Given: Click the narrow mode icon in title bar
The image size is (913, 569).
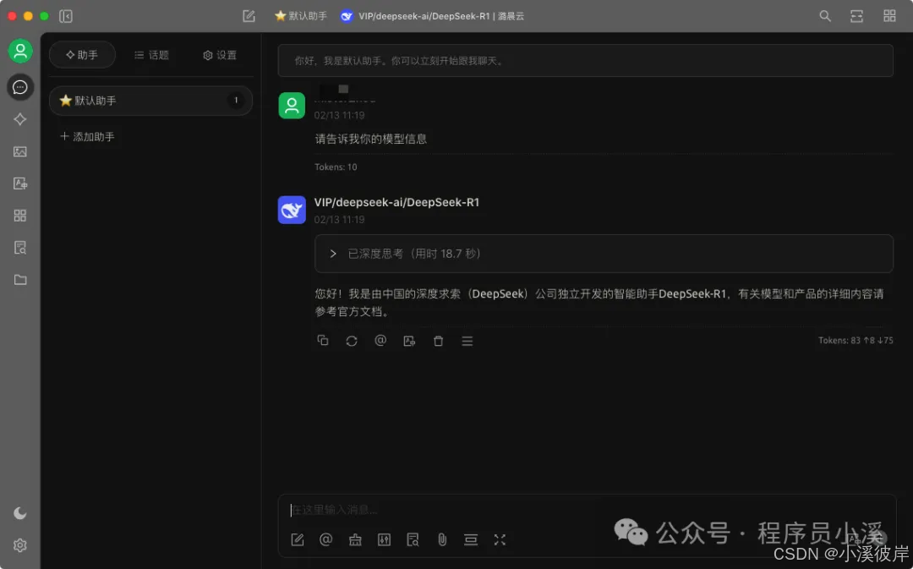Looking at the screenshot, I should [x=856, y=16].
